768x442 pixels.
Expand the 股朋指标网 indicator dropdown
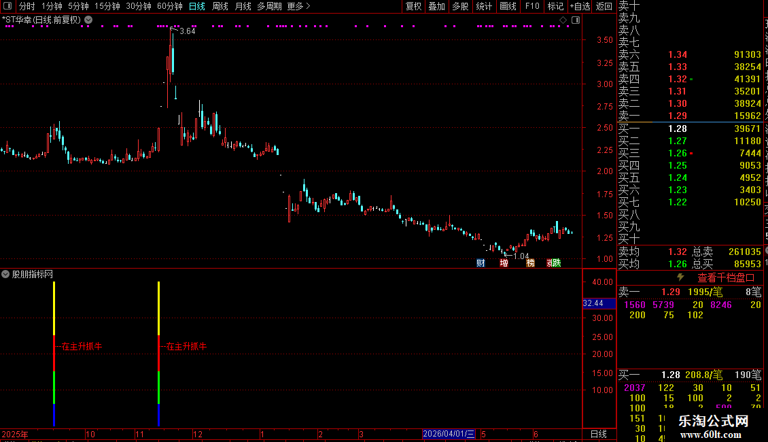(x=5, y=275)
